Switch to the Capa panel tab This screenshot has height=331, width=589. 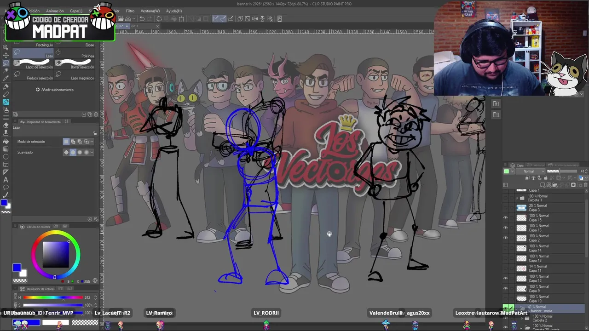pos(517,165)
